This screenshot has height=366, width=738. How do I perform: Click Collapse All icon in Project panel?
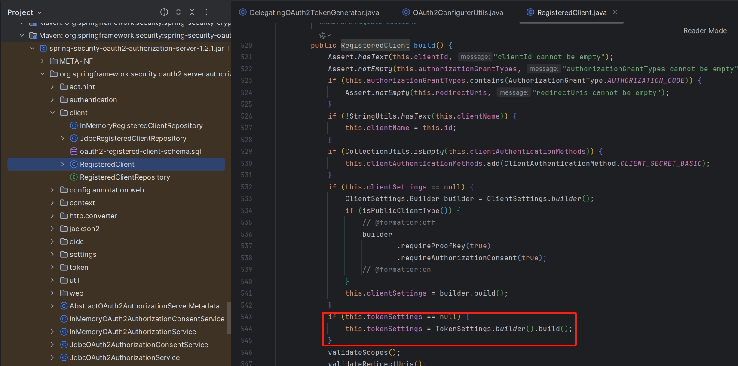click(192, 12)
